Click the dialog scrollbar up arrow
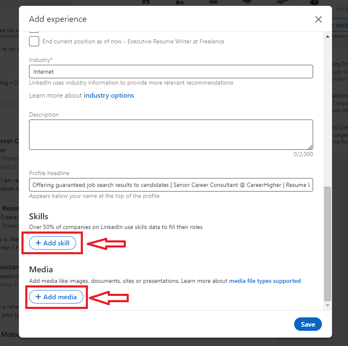Viewport: 348px width, 346px height. (327, 37)
